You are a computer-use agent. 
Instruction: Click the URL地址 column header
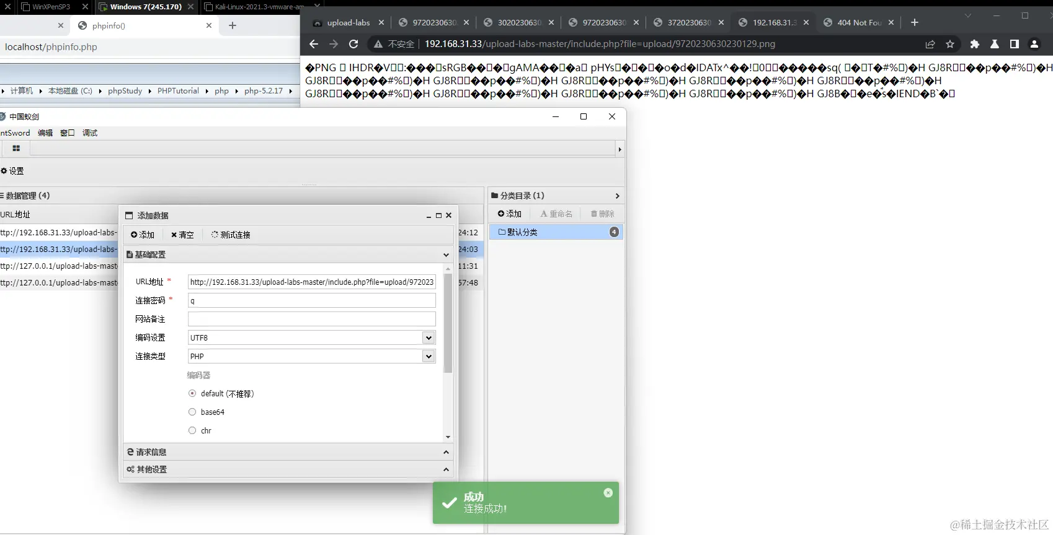(16, 214)
